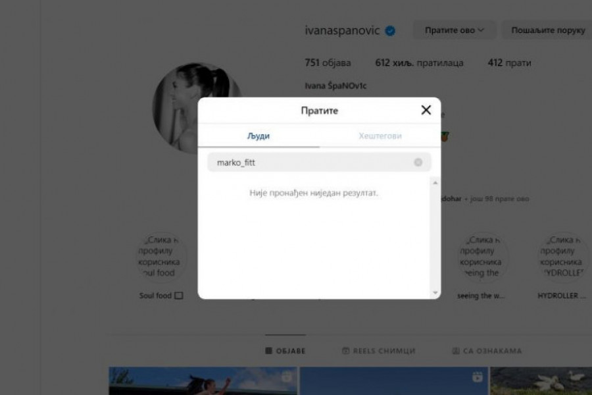Clear the marko_fitt search text
Viewport: 592px width, 395px height.
click(418, 162)
